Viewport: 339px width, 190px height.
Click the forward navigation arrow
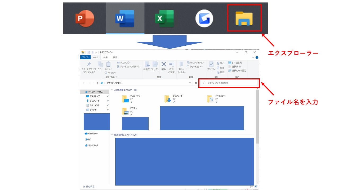click(89, 83)
